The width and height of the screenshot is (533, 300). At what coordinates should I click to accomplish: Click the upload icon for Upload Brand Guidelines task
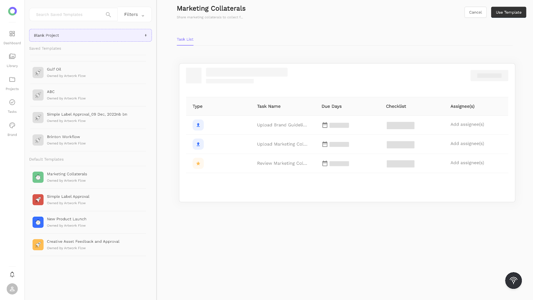(198, 125)
